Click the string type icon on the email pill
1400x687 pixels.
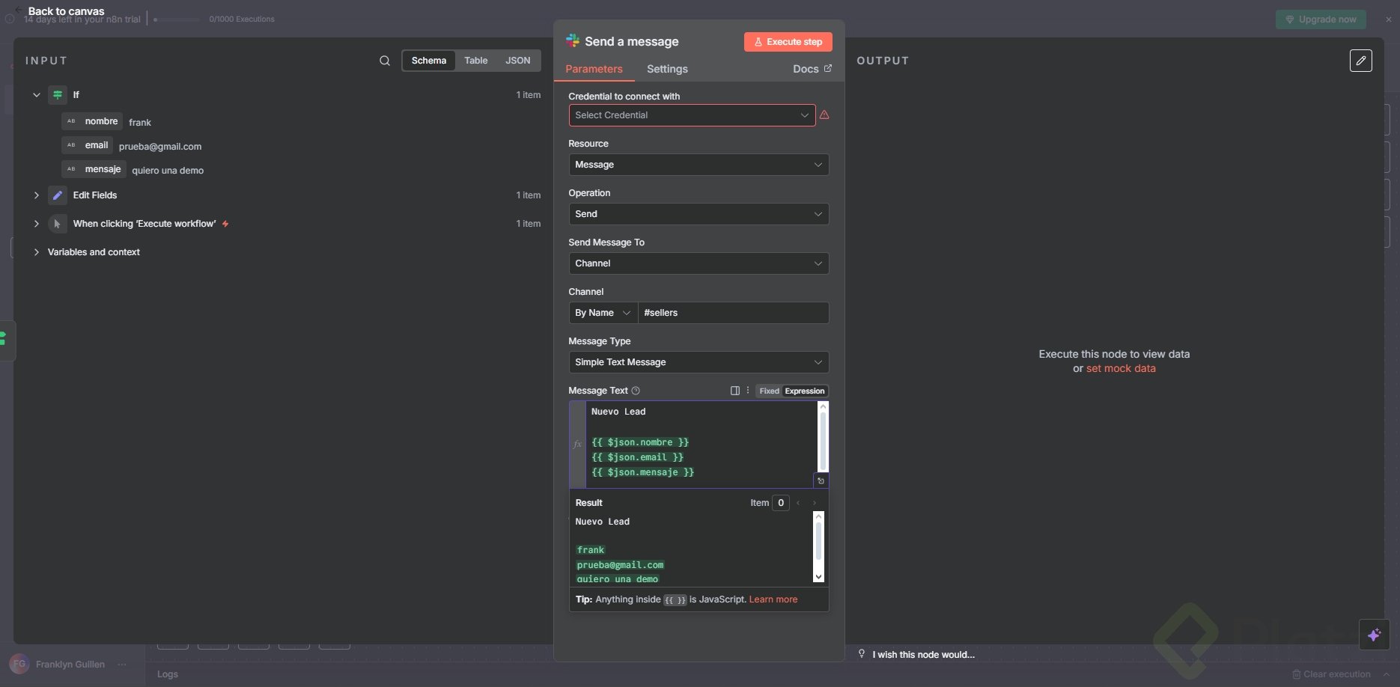click(x=71, y=145)
